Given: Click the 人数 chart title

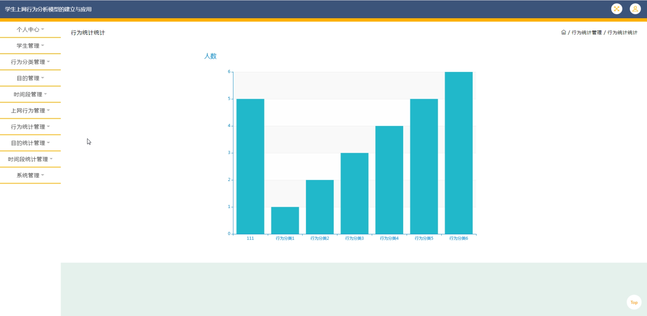Looking at the screenshot, I should coord(210,56).
